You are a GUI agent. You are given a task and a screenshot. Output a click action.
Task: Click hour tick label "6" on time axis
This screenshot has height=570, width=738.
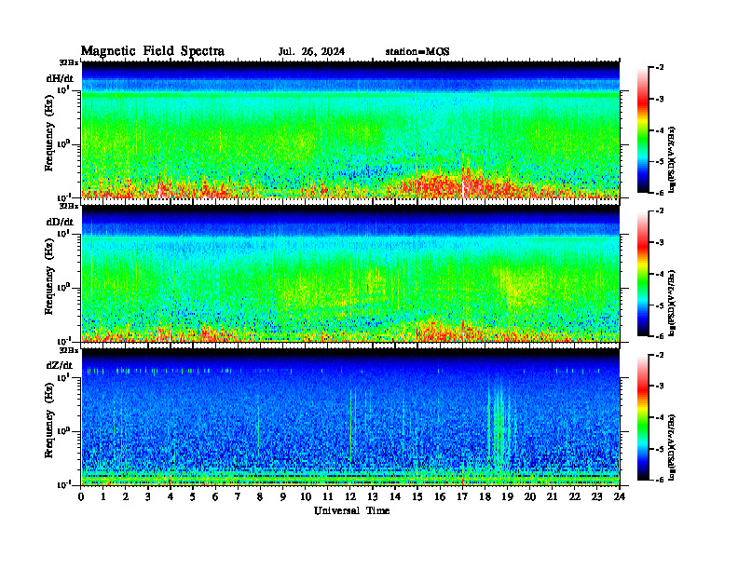(215, 496)
